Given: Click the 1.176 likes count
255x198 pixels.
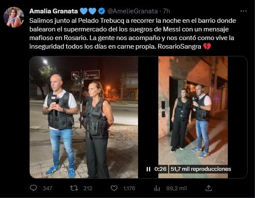Looking at the screenshot, I should [x=129, y=189].
